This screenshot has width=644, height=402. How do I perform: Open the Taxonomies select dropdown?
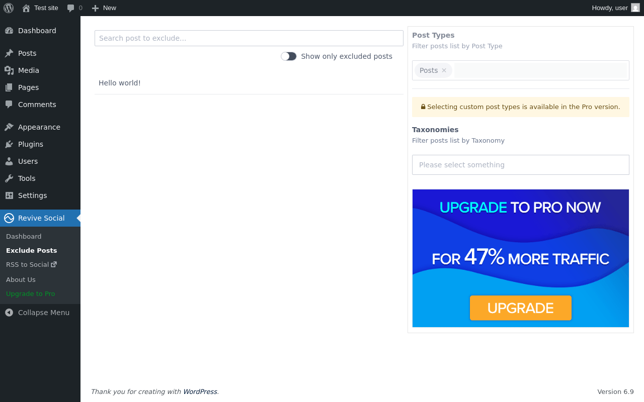click(x=521, y=165)
